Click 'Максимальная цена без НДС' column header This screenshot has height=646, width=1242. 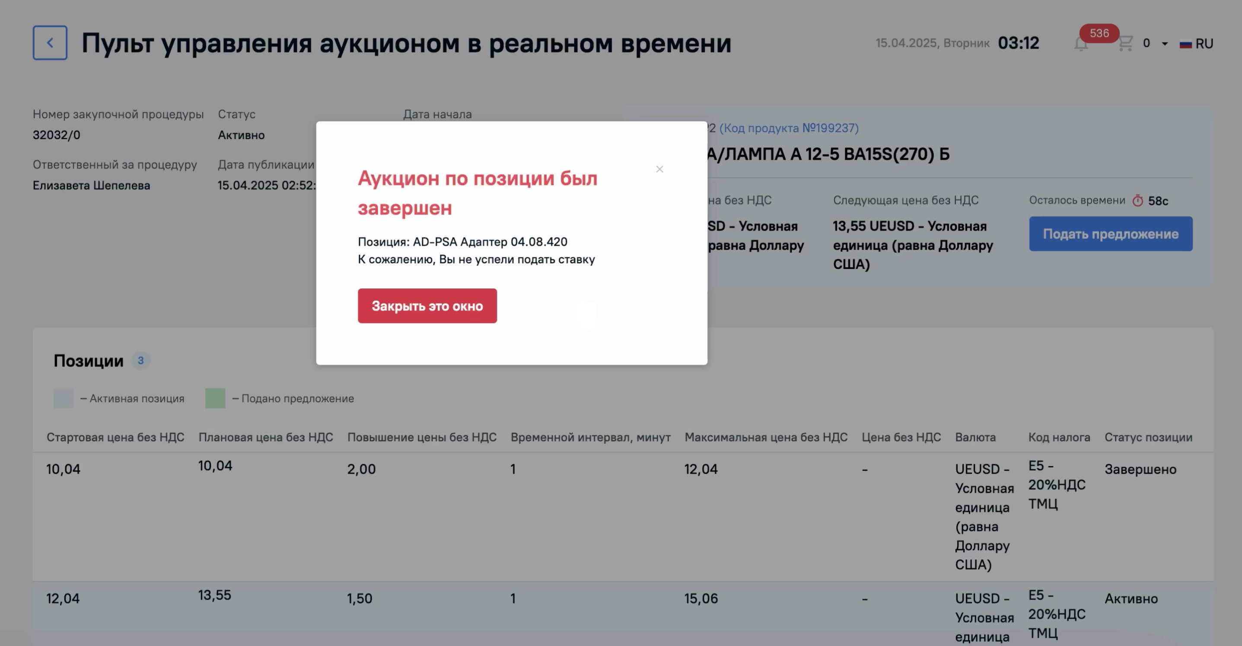[x=766, y=437]
